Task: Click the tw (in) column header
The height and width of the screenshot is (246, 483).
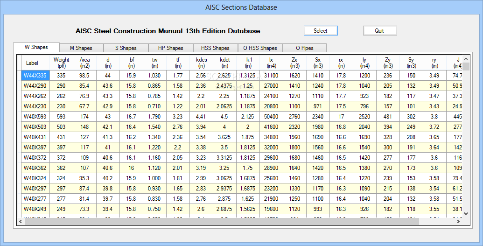Action: click(x=154, y=63)
